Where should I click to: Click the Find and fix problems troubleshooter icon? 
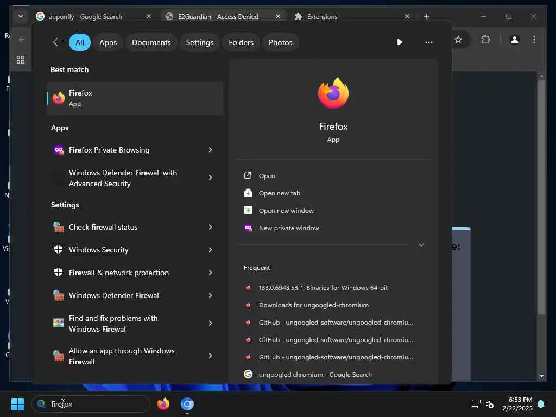point(59,323)
